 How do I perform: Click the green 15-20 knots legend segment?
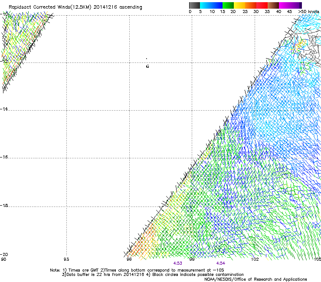coord(228,5)
